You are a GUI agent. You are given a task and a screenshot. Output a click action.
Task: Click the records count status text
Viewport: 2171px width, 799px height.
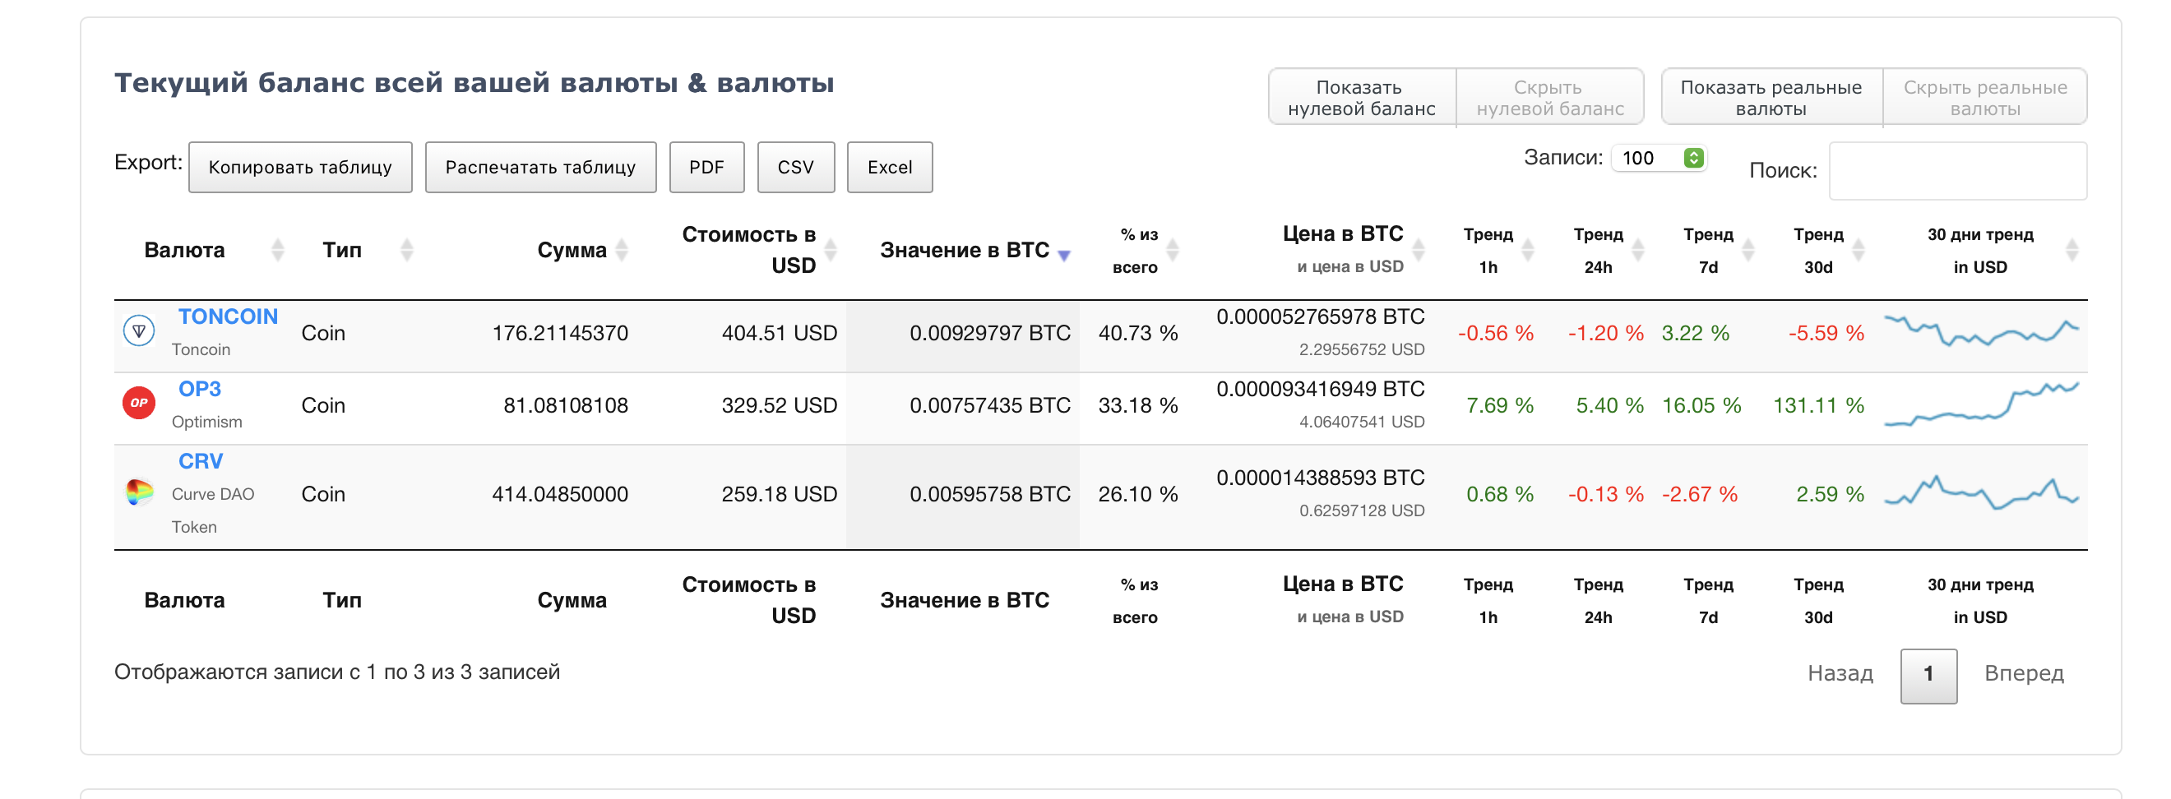click(x=337, y=672)
